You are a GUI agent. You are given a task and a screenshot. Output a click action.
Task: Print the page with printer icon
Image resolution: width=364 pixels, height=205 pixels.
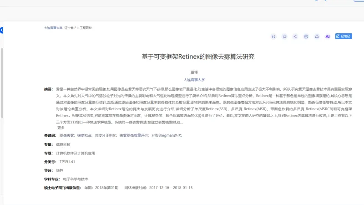tap(306, 36)
